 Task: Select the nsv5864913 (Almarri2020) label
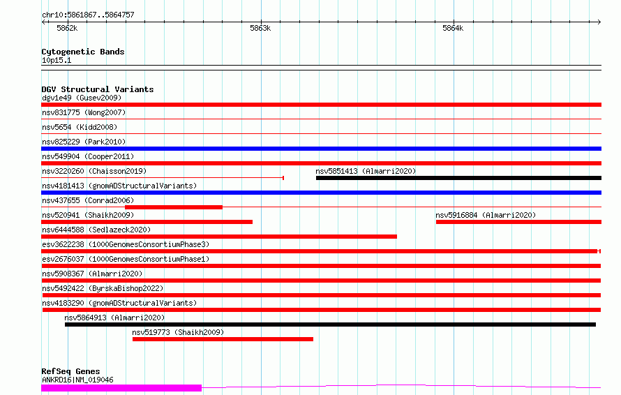(114, 318)
